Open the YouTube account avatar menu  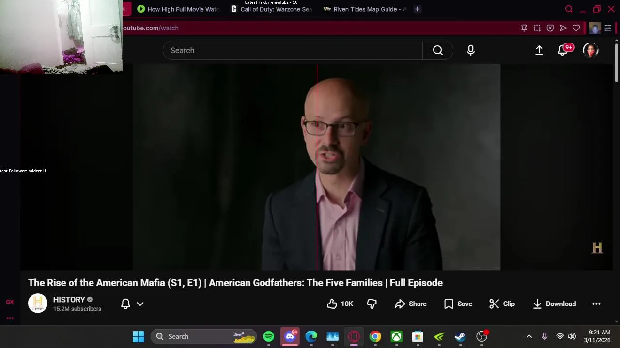tap(590, 50)
